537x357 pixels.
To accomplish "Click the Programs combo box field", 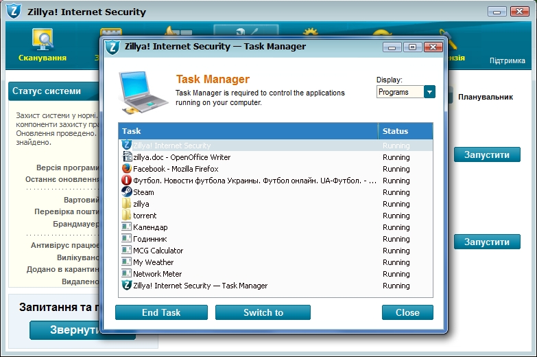I will click(400, 92).
